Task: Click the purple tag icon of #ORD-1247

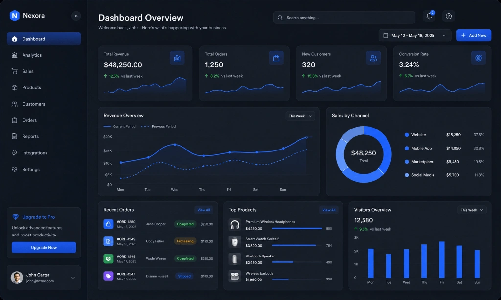Action: pos(108,276)
